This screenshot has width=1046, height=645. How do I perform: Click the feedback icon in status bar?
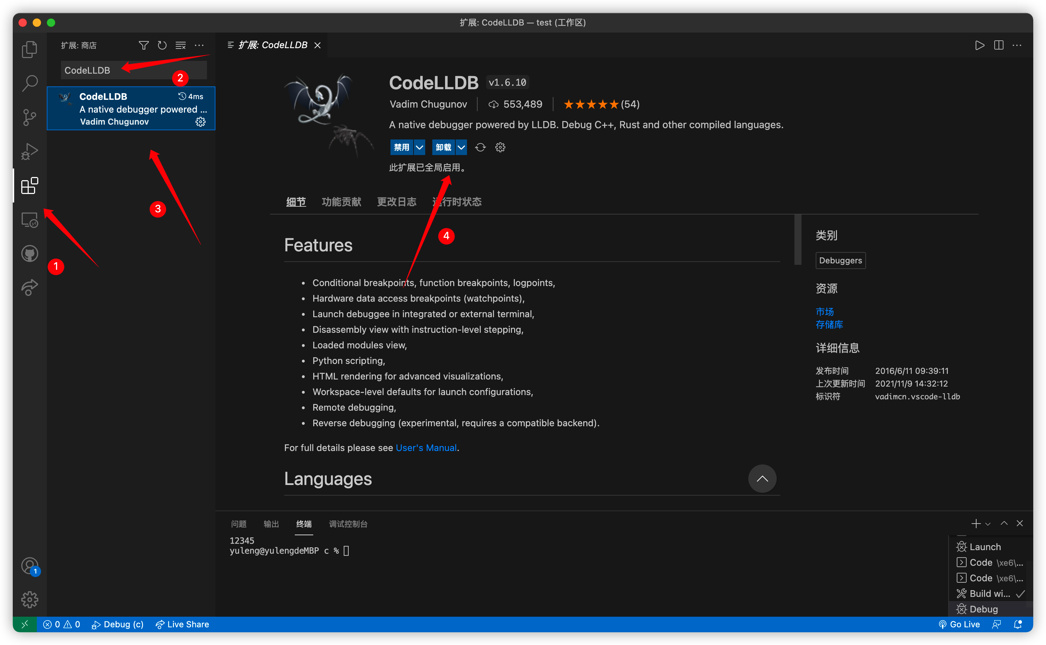pyautogui.click(x=996, y=624)
